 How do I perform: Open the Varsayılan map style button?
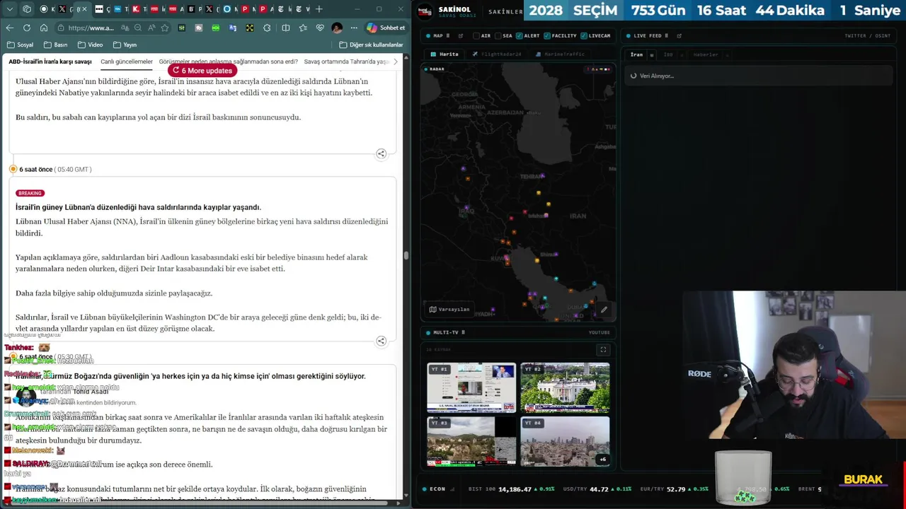pyautogui.click(x=449, y=309)
